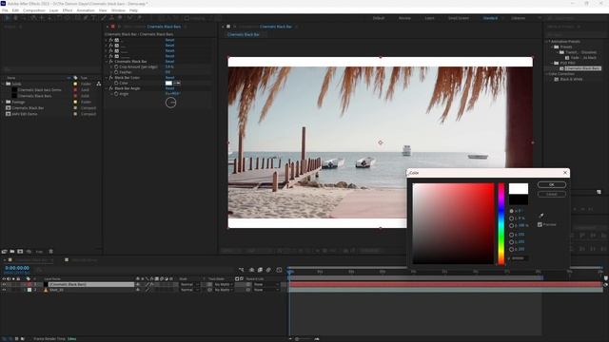Screen dimensions: 609x342
Task: Click the eyedropper in Color dialog
Action: (541, 216)
